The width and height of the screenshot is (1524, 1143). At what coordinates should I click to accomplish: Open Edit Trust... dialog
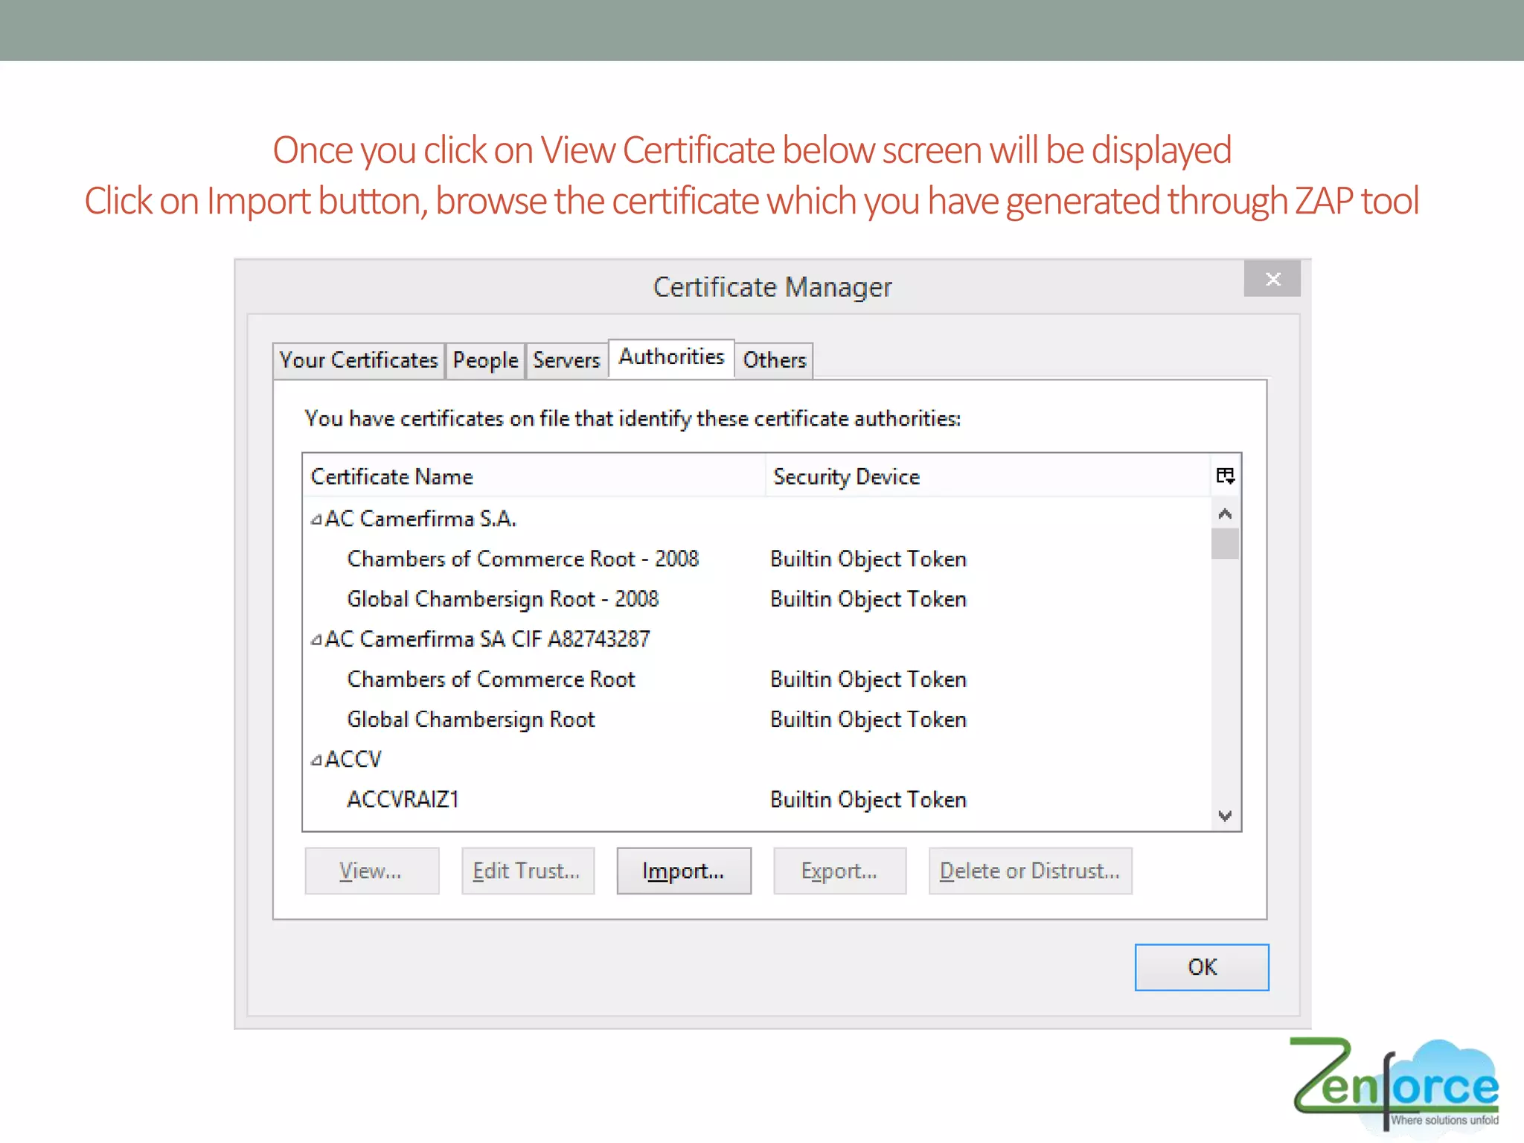528,871
